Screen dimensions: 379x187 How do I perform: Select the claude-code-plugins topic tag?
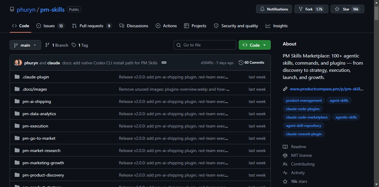(x=303, y=109)
